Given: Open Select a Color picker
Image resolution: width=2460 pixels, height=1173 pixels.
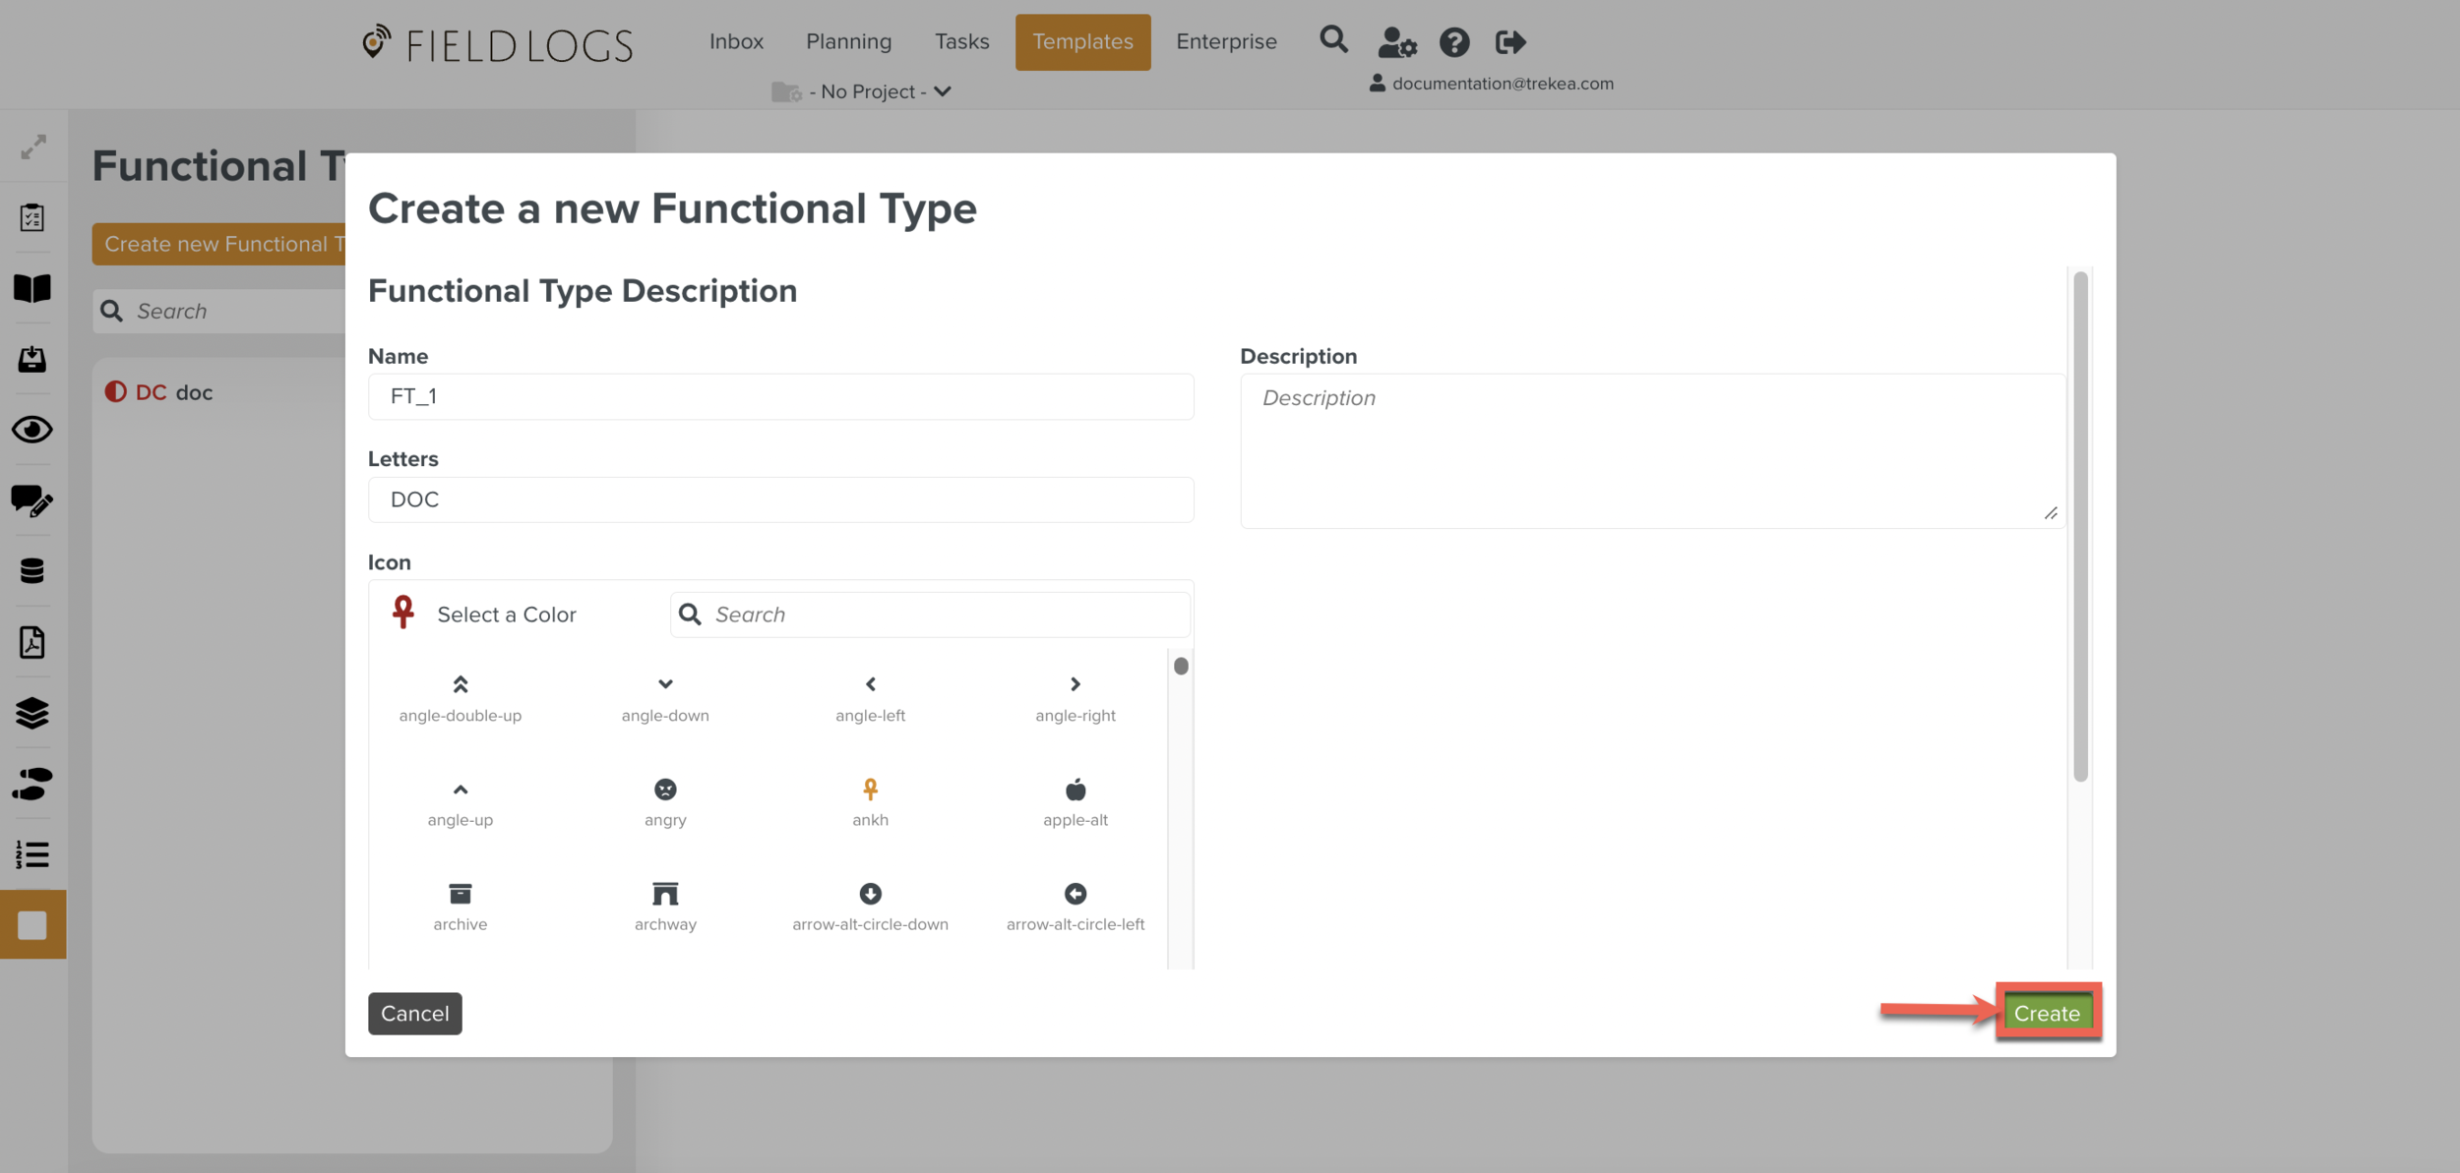Looking at the screenshot, I should [x=506, y=615].
